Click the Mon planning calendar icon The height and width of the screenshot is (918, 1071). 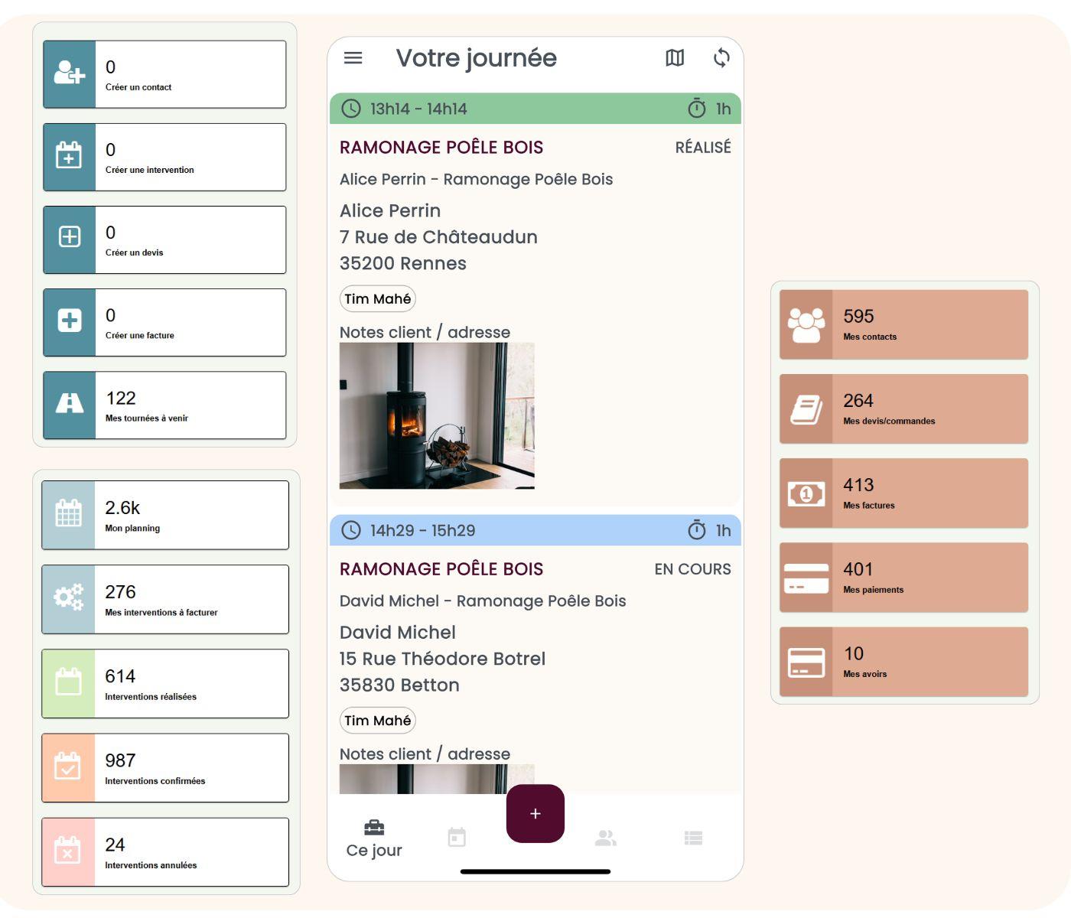(68, 513)
